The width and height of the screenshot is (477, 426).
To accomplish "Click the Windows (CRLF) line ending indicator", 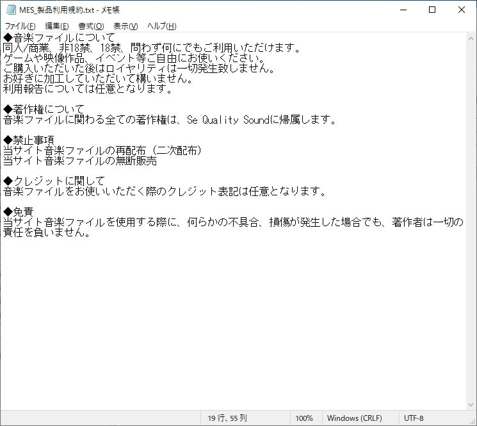I will point(354,418).
